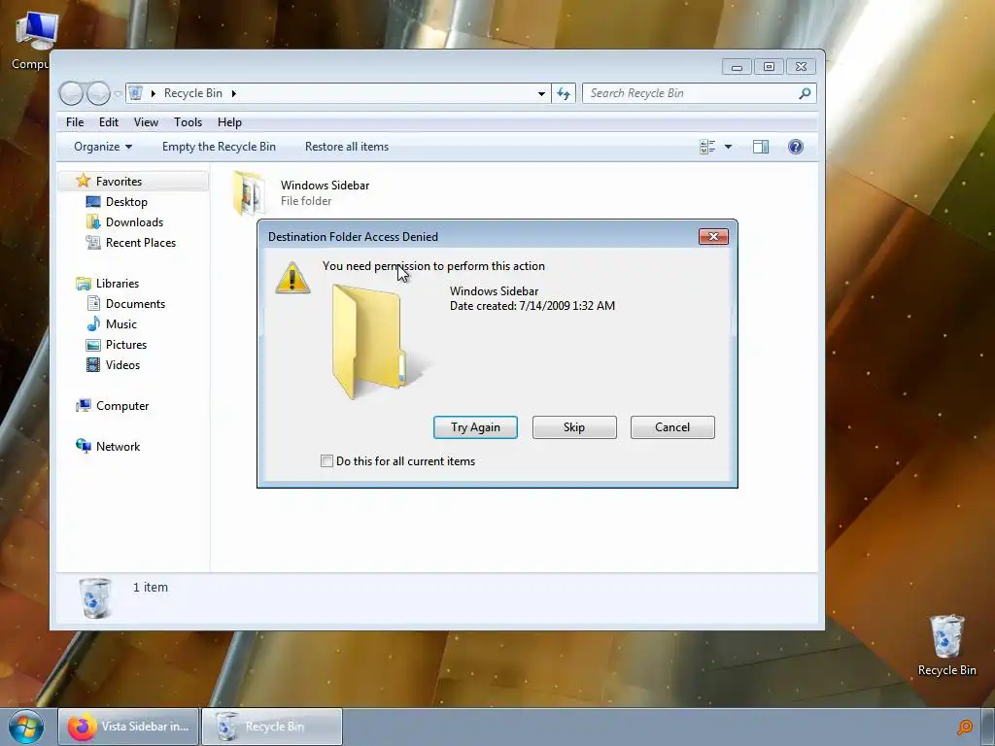The height and width of the screenshot is (746, 995).
Task: Click the orange magnifier tray icon
Action: click(x=965, y=727)
